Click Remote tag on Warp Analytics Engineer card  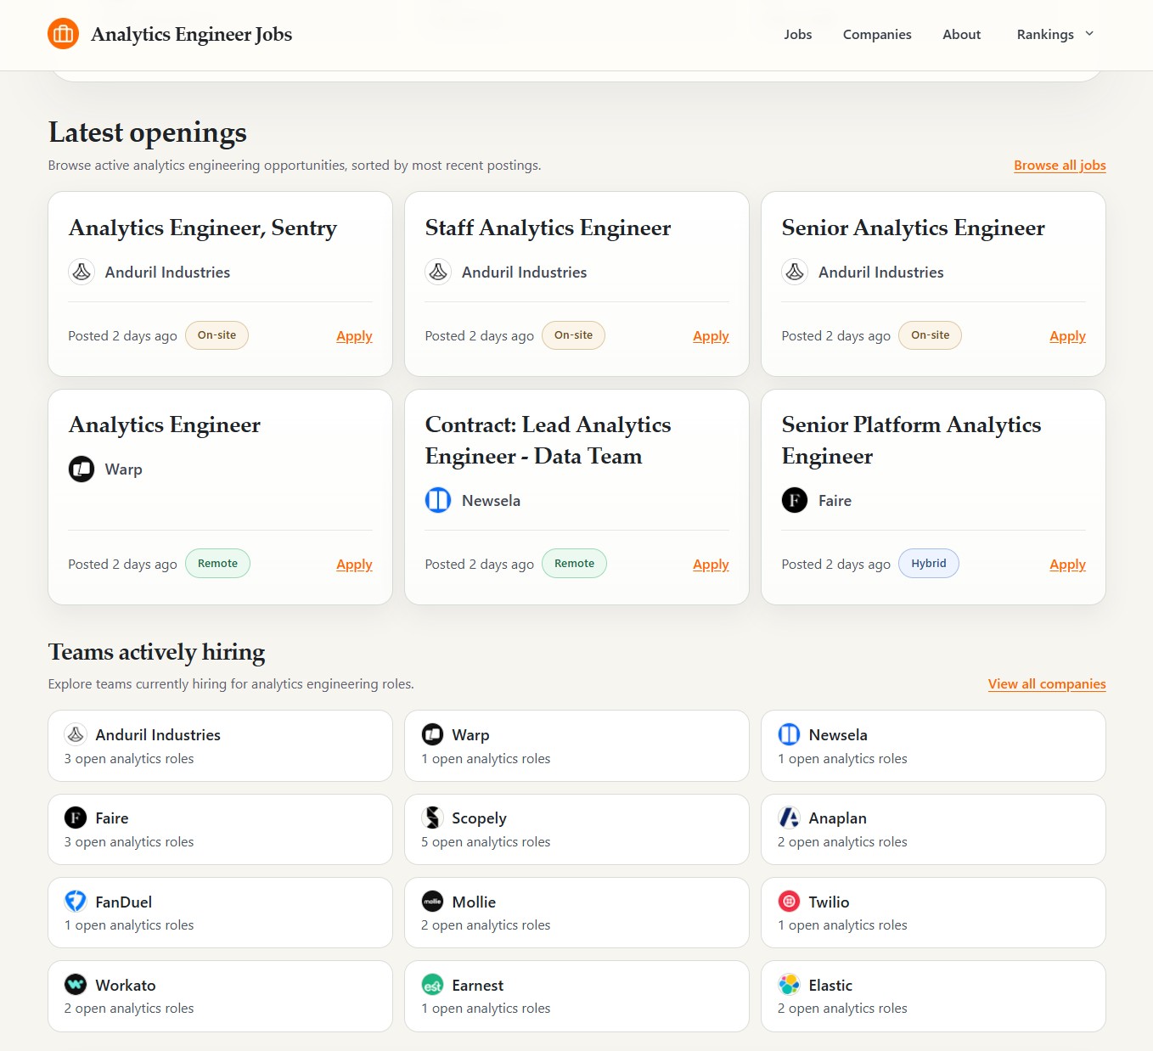click(217, 564)
